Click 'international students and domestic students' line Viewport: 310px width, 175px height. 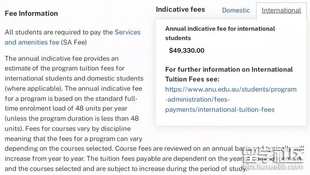tap(74, 78)
